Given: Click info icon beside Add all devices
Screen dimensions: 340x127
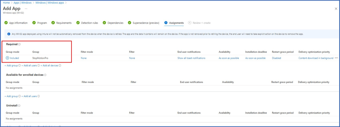Looking at the screenshot, I should [60, 65].
